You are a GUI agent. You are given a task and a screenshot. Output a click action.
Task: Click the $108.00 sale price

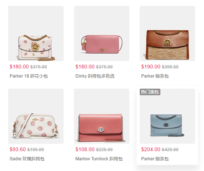(x=85, y=149)
